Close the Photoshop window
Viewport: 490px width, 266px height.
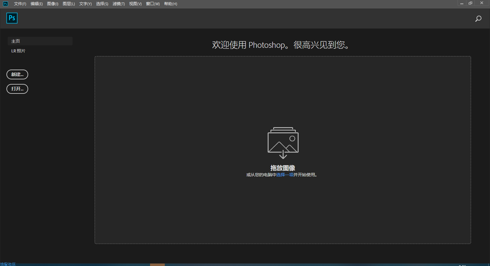[x=482, y=3]
